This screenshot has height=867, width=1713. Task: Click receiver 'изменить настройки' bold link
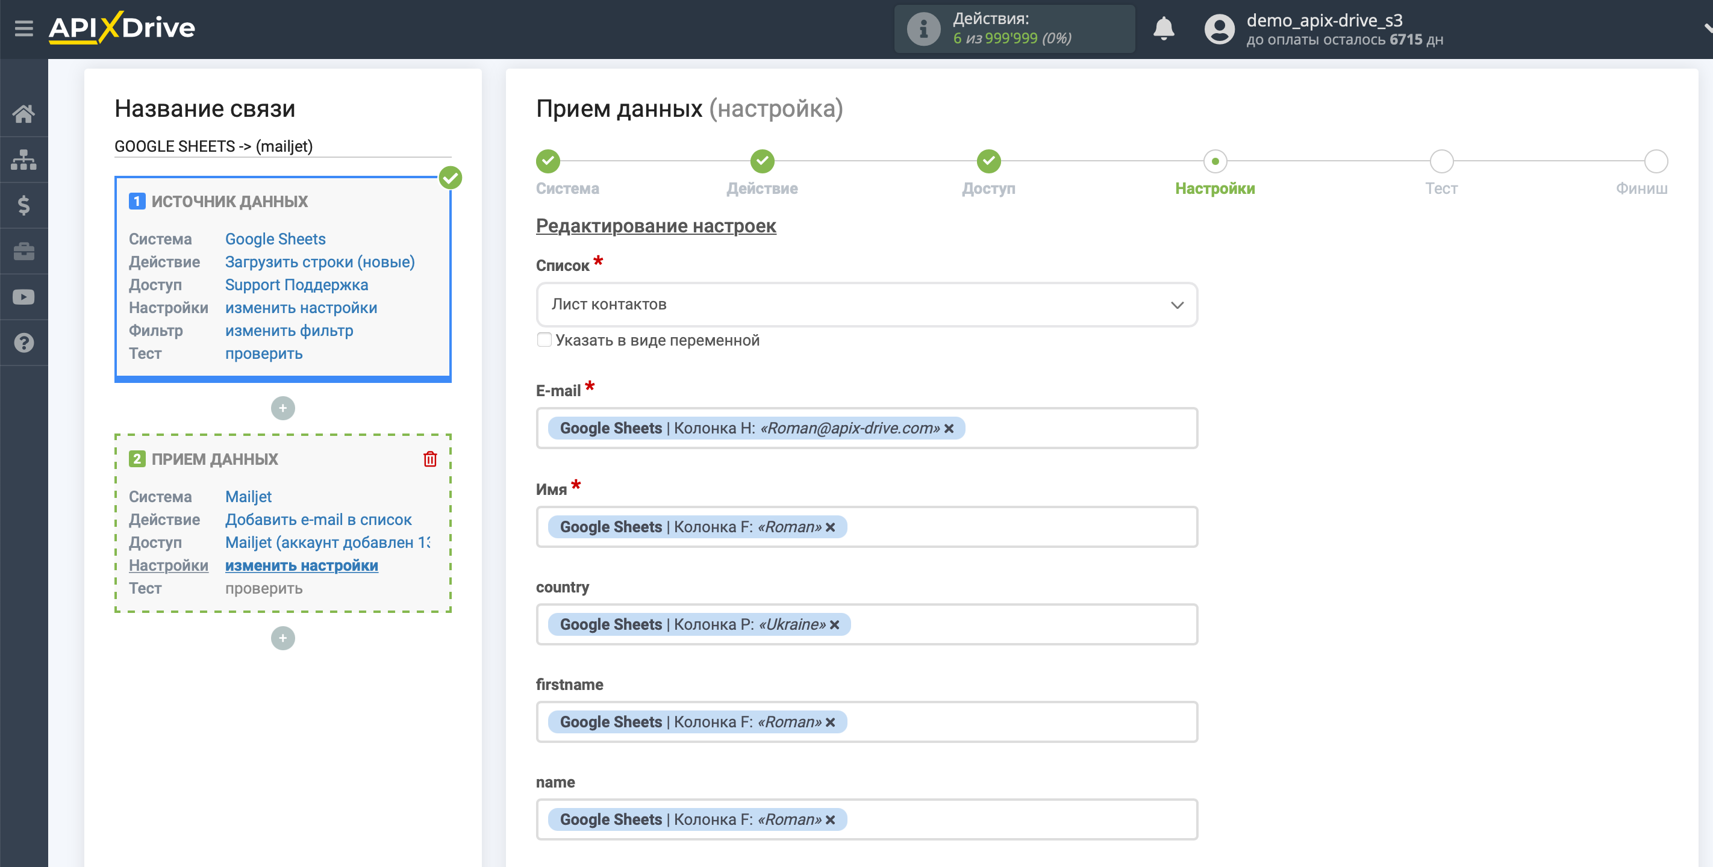click(x=301, y=565)
